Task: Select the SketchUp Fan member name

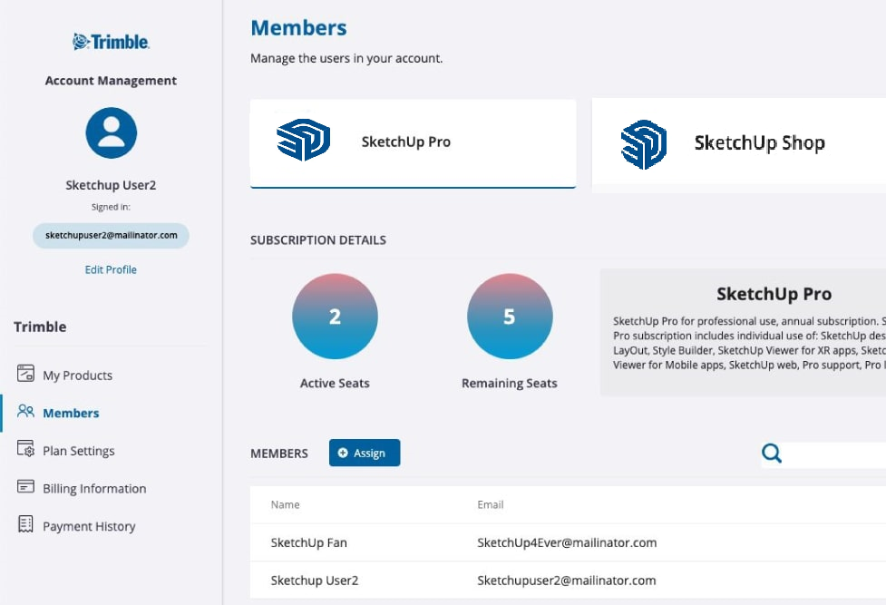Action: click(x=309, y=542)
